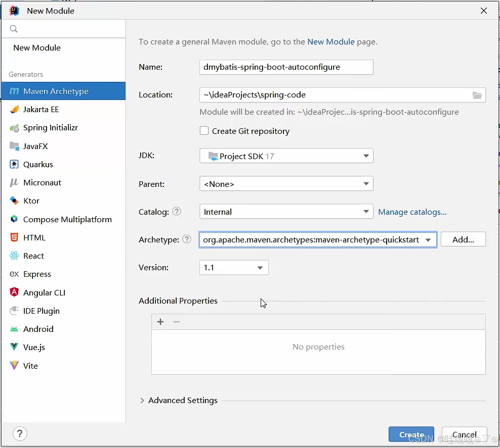The width and height of the screenshot is (500, 448).
Task: Select Jakarta EE generator
Action: (x=63, y=110)
